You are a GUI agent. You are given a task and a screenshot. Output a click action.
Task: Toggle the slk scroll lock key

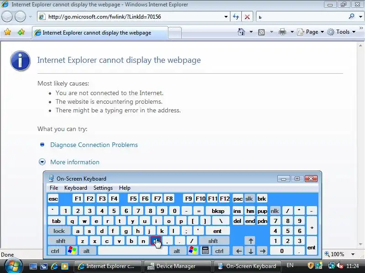(249, 199)
